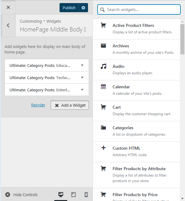The image size is (185, 201).
Task: Click the Publish button
Action: (69, 8)
